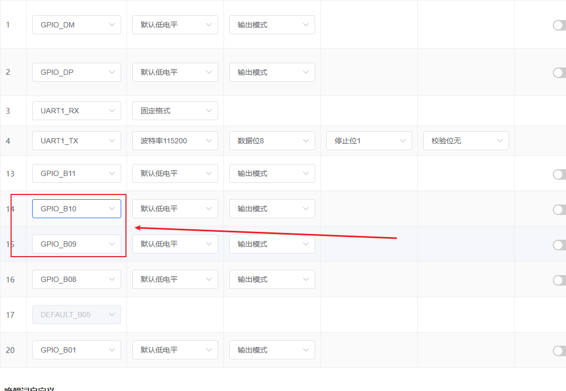Image resolution: width=566 pixels, height=391 pixels.
Task: Open the 输出模式 dropdown on GPIO_DP row
Action: coord(272,72)
